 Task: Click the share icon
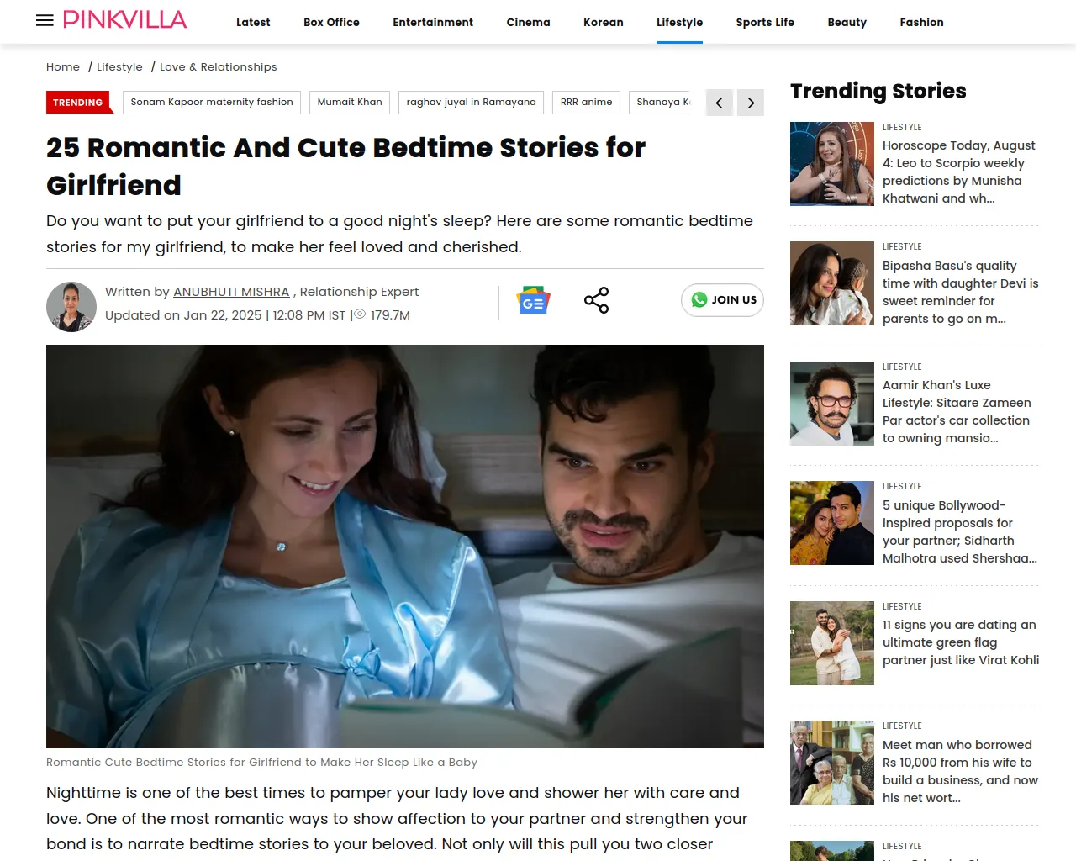tap(596, 300)
